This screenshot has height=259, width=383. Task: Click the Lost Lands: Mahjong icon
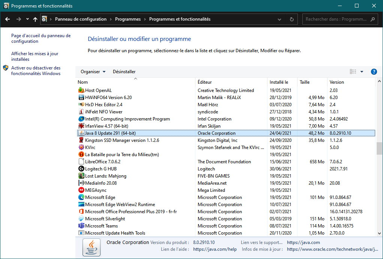coord(81,176)
